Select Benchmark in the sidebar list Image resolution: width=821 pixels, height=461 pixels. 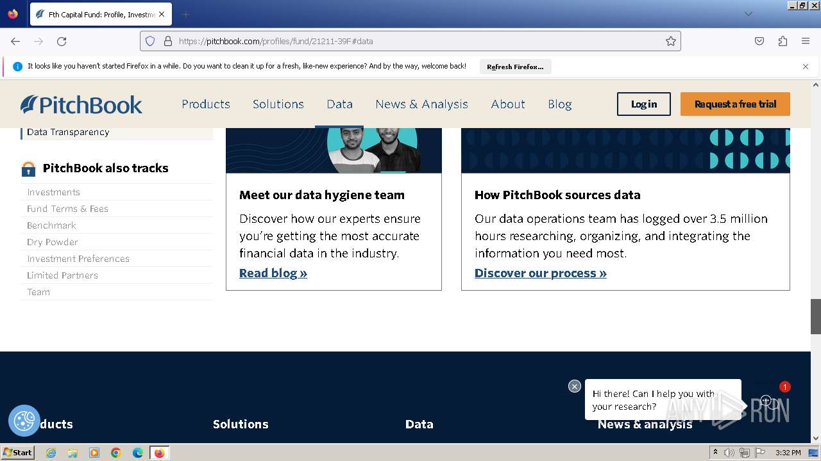(51, 225)
